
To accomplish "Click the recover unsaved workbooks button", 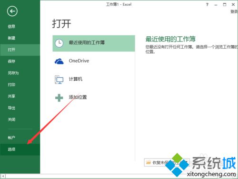I will (x=167, y=162).
